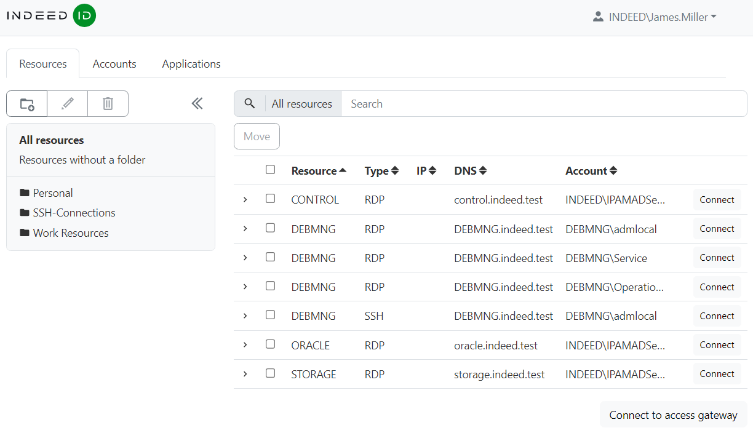This screenshot has height=433, width=753.
Task: Collapse the folder sidebar with double chevron
Action: (x=197, y=103)
